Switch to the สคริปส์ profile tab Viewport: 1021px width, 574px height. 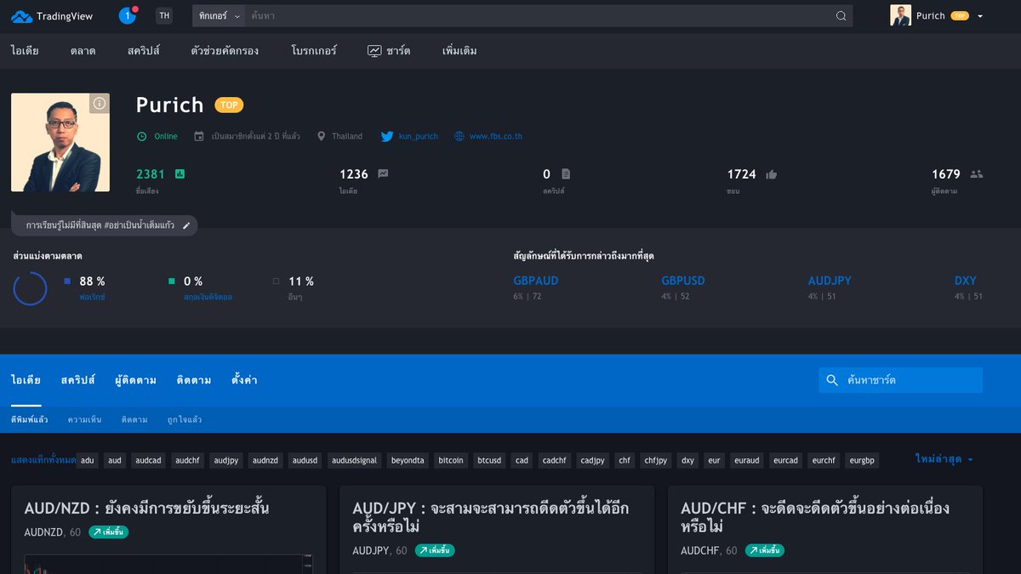pos(77,380)
